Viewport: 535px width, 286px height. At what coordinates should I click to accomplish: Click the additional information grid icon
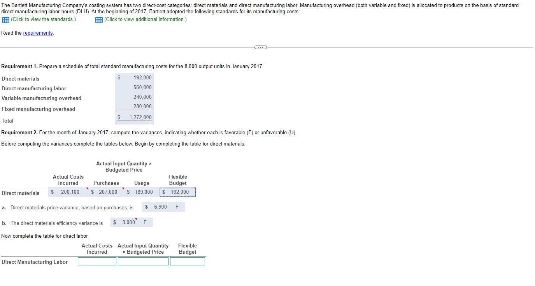99,19
